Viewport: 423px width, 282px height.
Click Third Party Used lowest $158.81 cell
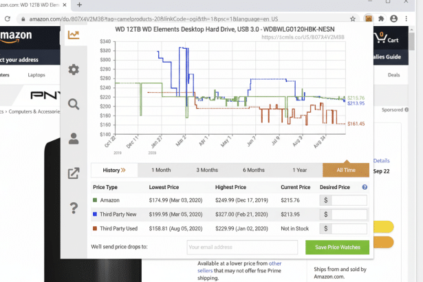click(175, 228)
